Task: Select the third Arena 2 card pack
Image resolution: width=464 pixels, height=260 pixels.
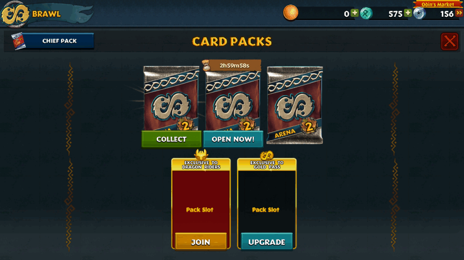Action: click(295, 105)
